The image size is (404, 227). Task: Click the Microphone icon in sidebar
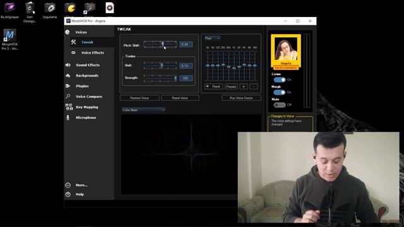pyautogui.click(x=68, y=117)
